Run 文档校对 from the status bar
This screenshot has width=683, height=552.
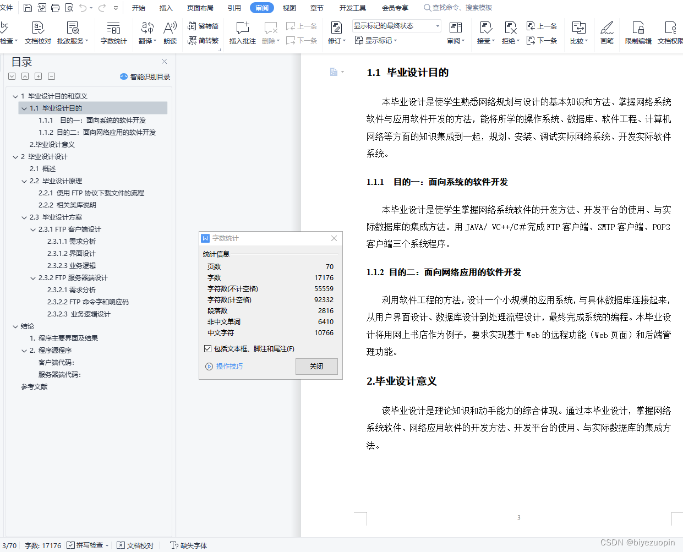coord(139,545)
